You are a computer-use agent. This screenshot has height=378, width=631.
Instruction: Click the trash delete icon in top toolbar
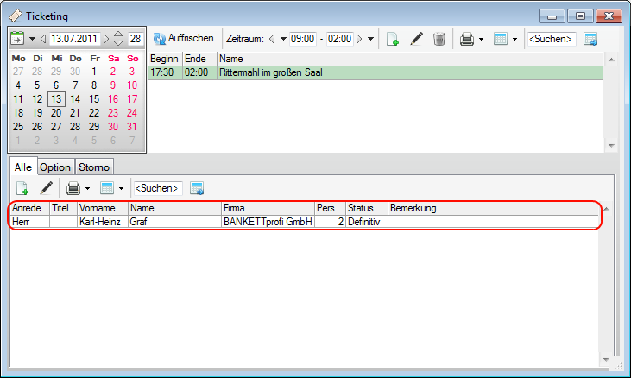(x=439, y=39)
